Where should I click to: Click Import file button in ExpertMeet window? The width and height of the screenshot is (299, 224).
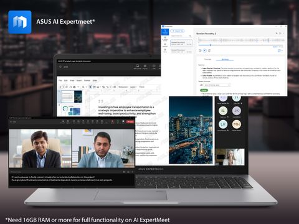click(x=178, y=31)
